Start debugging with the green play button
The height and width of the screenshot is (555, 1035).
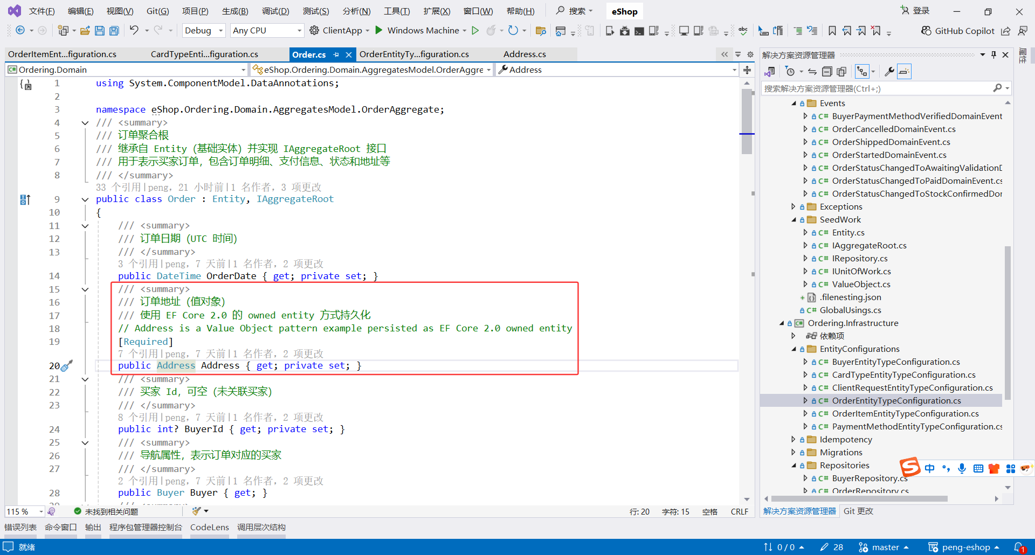379,30
